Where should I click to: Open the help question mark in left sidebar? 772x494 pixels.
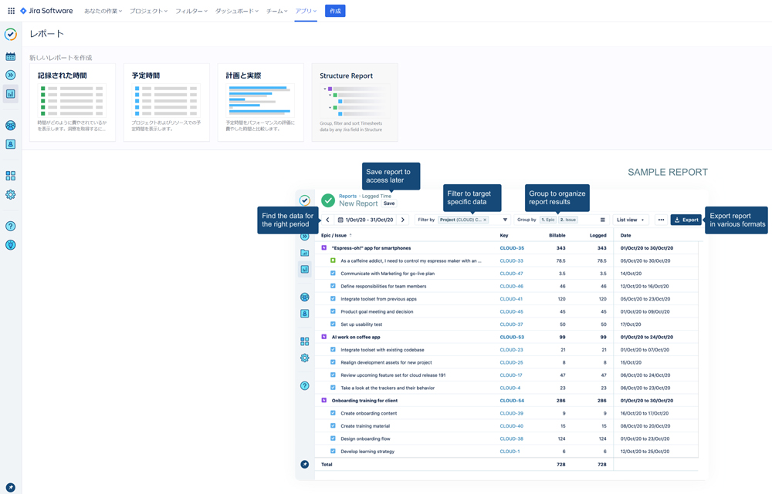tap(10, 226)
